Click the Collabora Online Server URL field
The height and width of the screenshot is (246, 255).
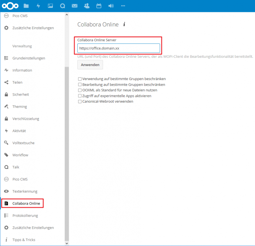(119, 48)
